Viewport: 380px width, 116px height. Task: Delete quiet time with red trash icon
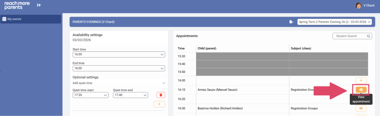pyautogui.click(x=161, y=95)
